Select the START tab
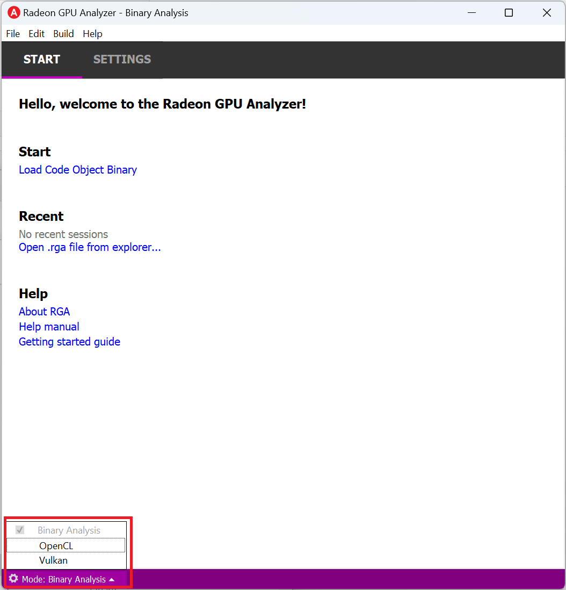The width and height of the screenshot is (566, 590). tap(42, 60)
